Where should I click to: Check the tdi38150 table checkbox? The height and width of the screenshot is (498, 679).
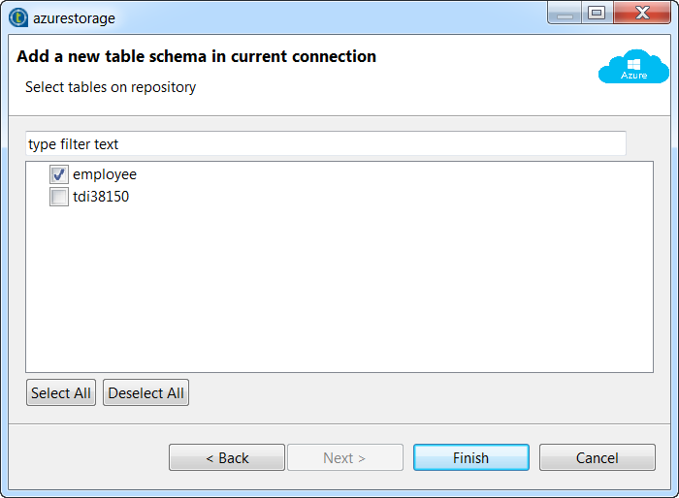tap(59, 198)
